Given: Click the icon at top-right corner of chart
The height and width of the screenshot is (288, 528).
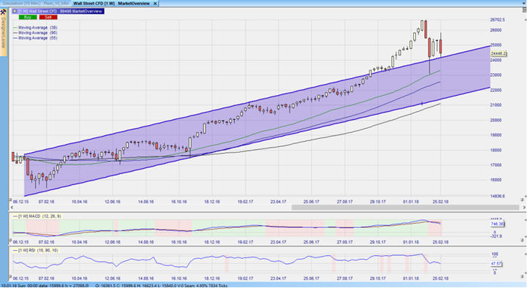Looking at the screenshot, I should tap(524, 10).
